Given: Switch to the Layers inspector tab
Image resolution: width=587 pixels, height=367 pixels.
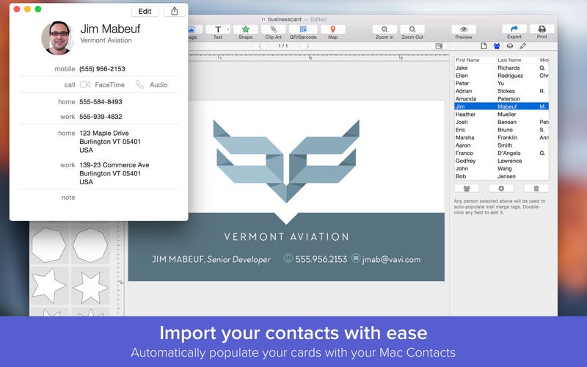Looking at the screenshot, I should click(x=510, y=46).
